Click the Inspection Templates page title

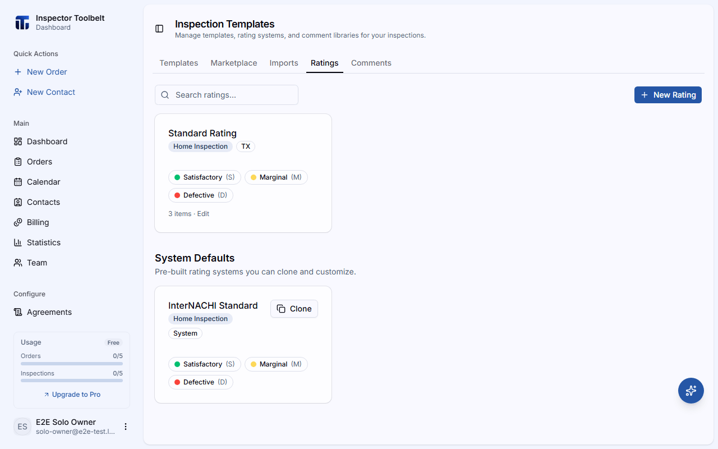(x=225, y=24)
